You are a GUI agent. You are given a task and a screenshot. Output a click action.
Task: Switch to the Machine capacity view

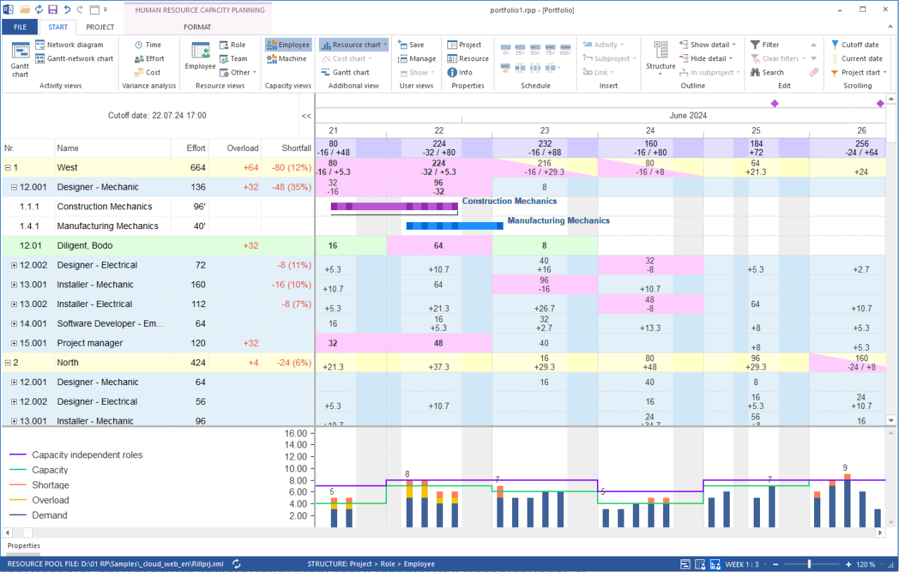click(287, 58)
